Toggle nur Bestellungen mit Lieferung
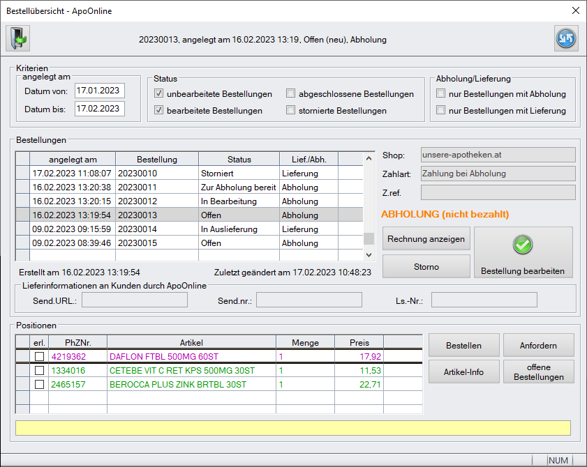This screenshot has width=587, height=467. pos(440,110)
